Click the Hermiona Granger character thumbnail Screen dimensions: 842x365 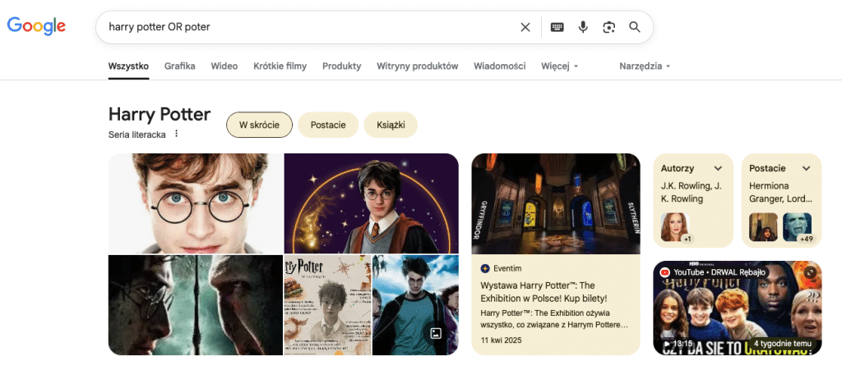(763, 227)
